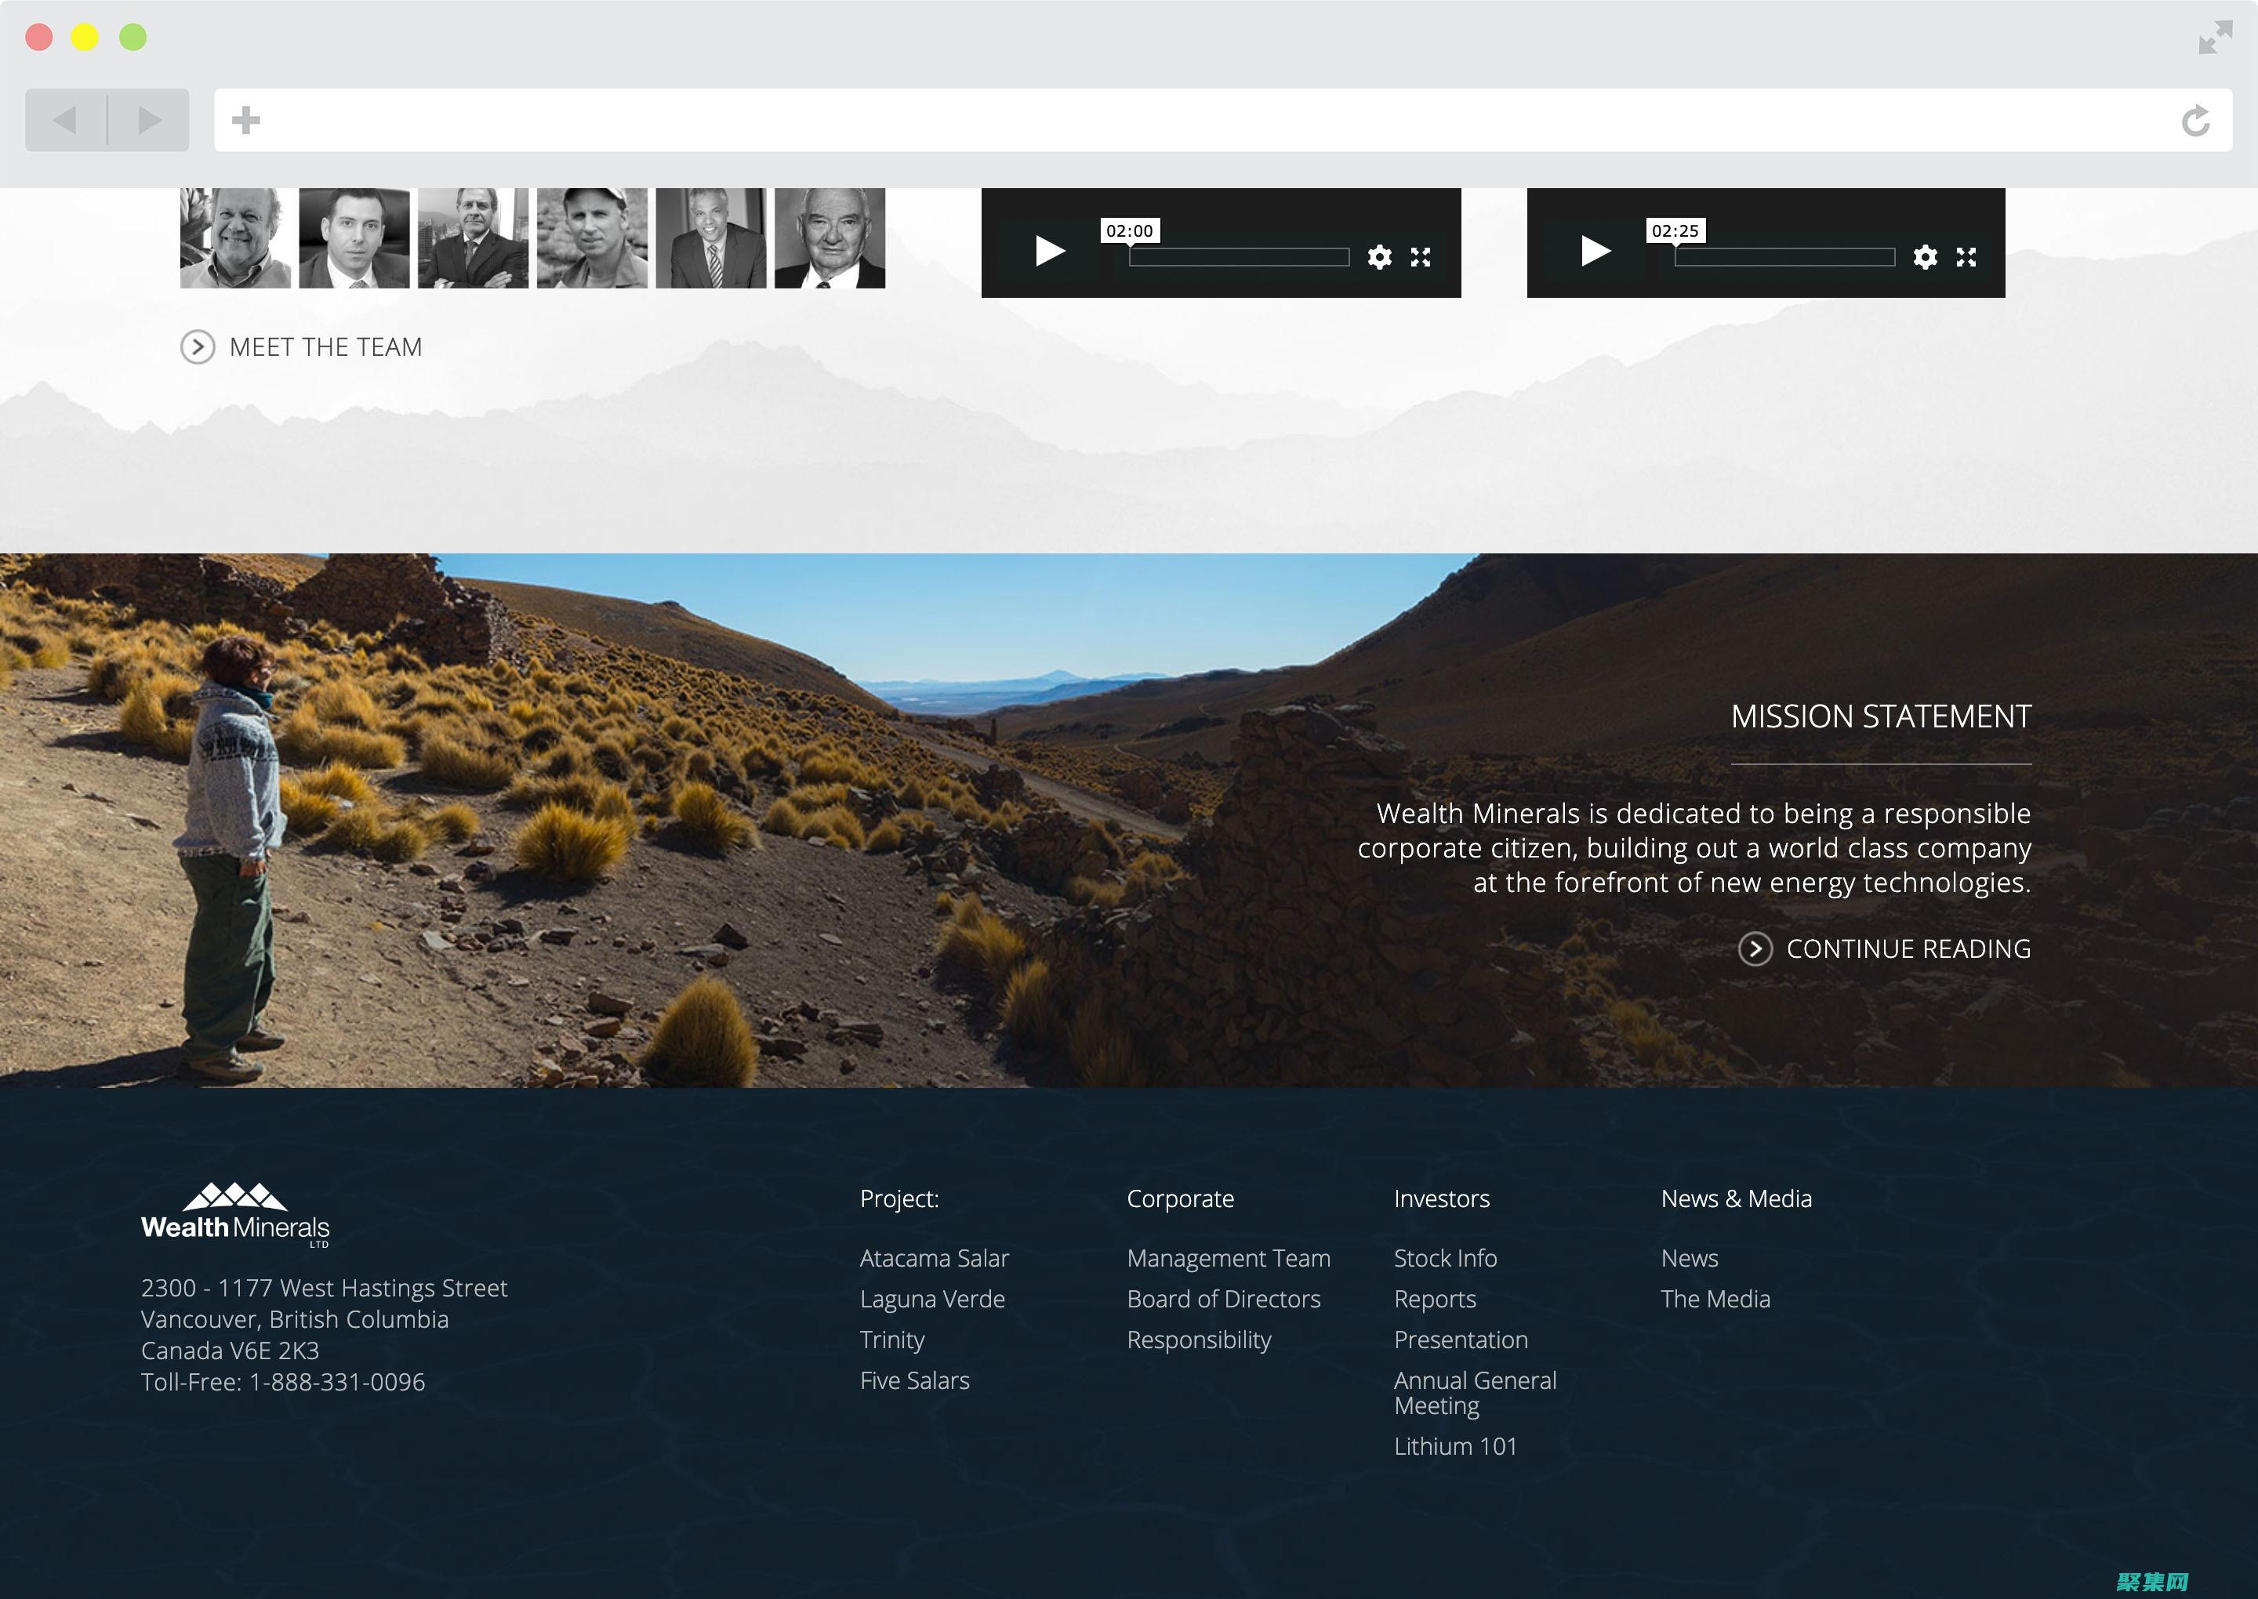Play the 02:00 video
Image resolution: width=2258 pixels, height=1599 pixels.
pos(1050,251)
